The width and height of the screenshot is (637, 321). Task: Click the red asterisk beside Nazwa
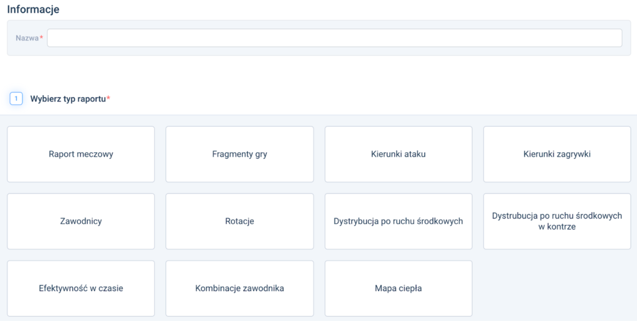pos(42,38)
